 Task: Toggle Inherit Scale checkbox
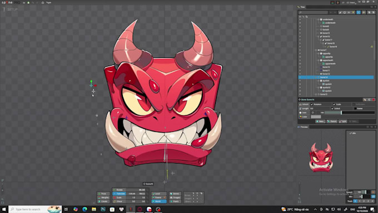tap(334, 105)
